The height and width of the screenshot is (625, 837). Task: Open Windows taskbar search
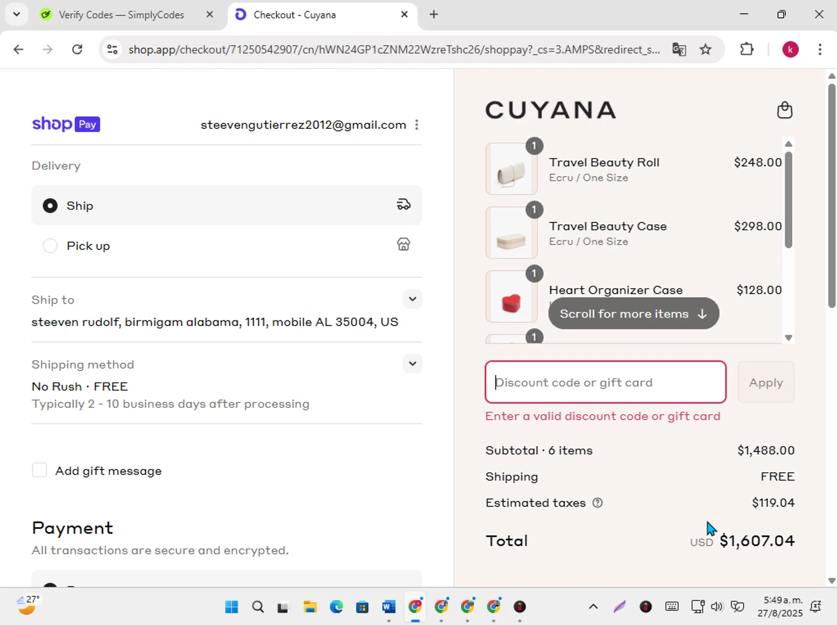pos(258,607)
